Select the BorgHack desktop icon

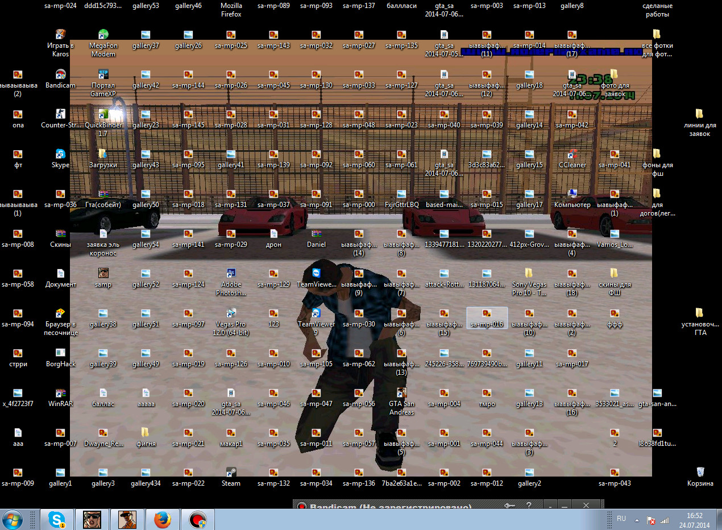60,357
